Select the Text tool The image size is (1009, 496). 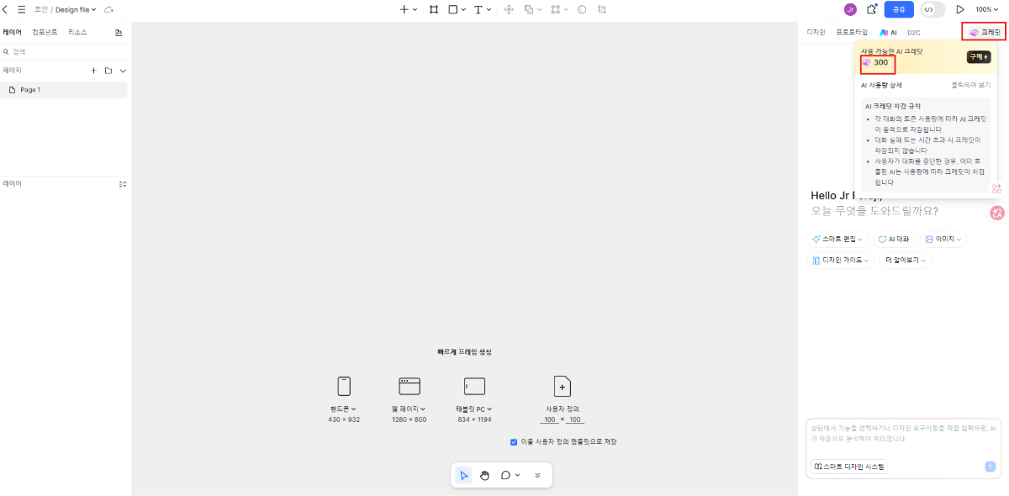pos(478,10)
